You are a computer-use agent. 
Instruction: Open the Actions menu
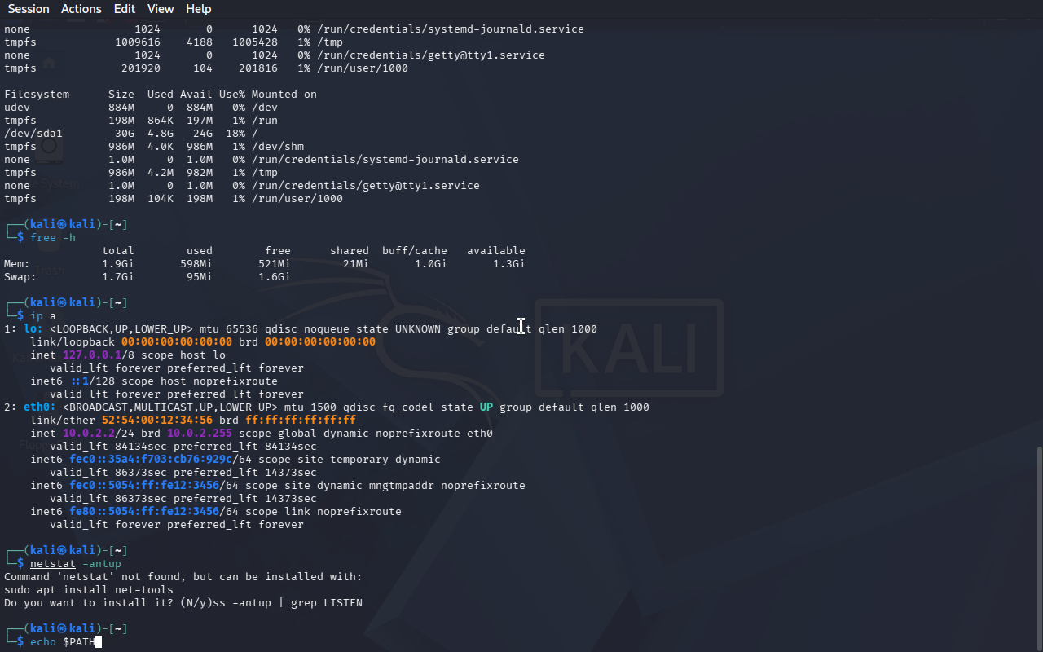tap(81, 9)
